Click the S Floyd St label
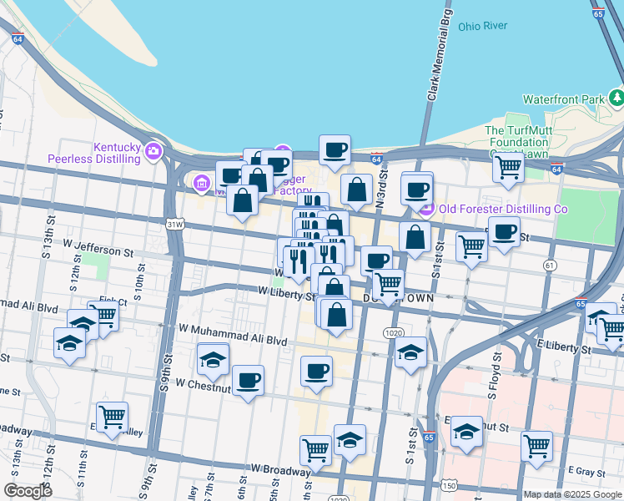Screen dimensions: 624x501 coord(493,376)
